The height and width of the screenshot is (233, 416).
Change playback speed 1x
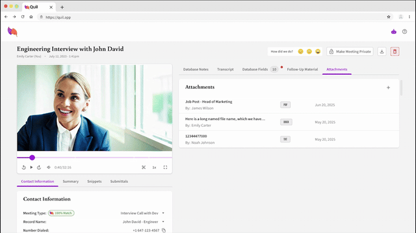pyautogui.click(x=154, y=167)
